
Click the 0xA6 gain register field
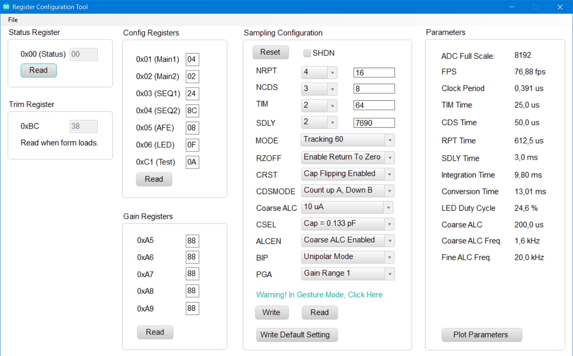(192, 257)
